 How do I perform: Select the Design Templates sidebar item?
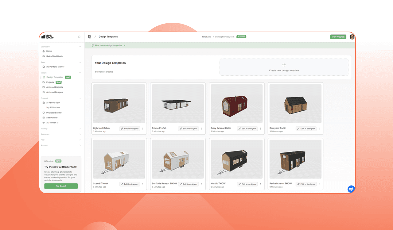pyautogui.click(x=55, y=77)
